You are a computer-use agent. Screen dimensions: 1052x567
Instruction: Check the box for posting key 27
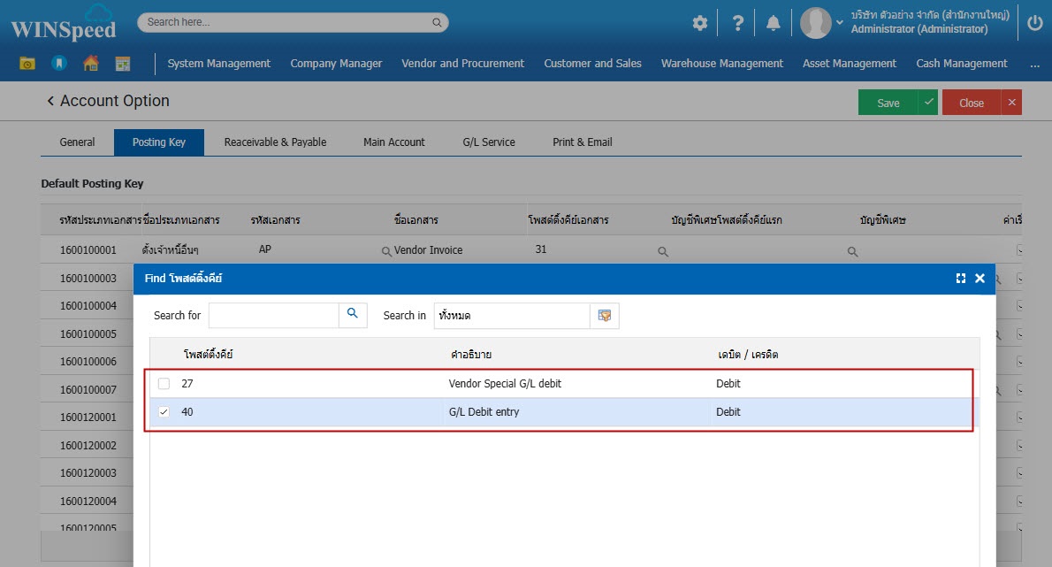click(x=164, y=384)
